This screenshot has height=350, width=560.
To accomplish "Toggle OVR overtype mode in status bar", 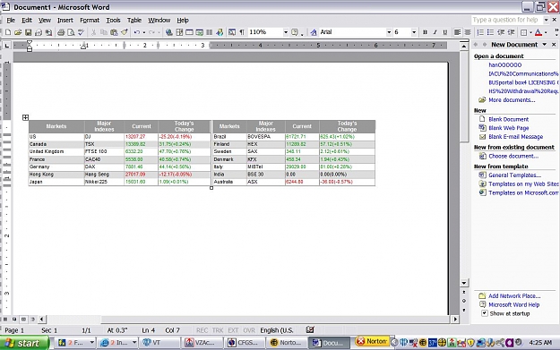I will tap(249, 330).
